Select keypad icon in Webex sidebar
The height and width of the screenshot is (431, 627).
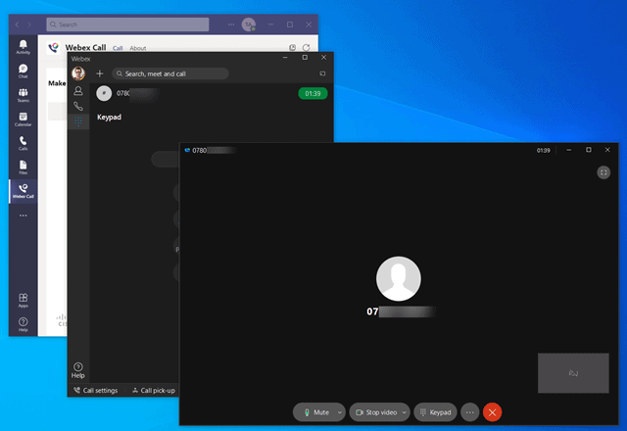coord(78,121)
